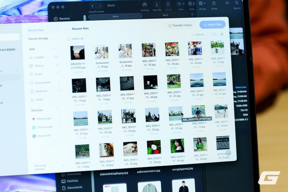This screenshot has width=288, height=192.
Task: Select the IMG20251112173220.jpg sunset thumbnail
Action: [x=77, y=53]
